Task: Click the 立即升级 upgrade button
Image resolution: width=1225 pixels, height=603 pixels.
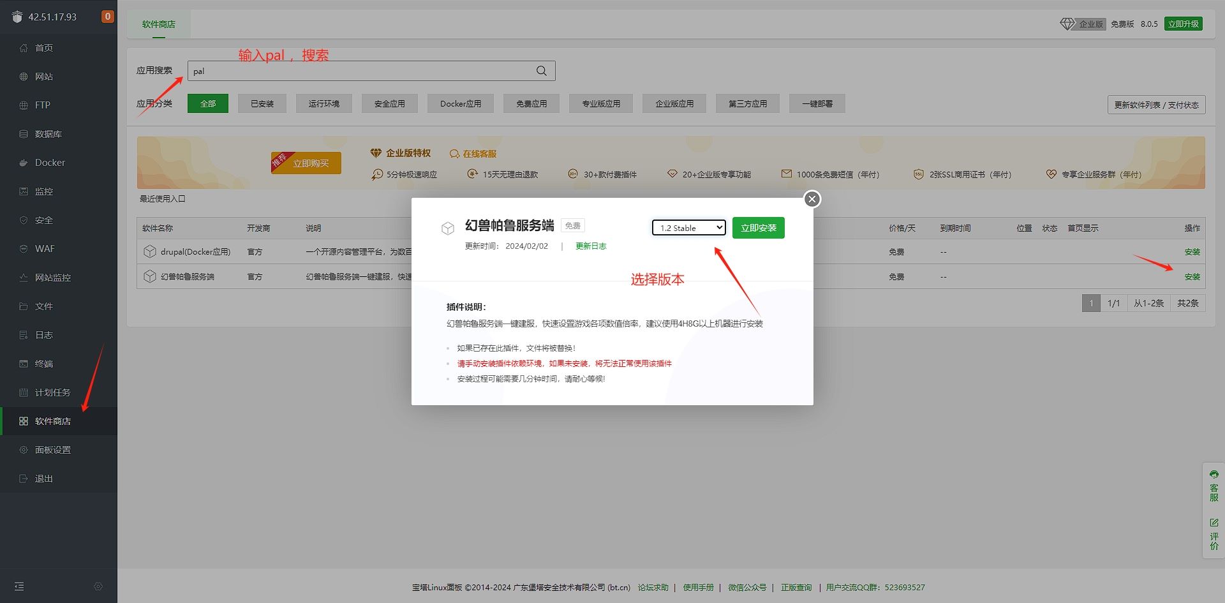Action: tap(1184, 24)
